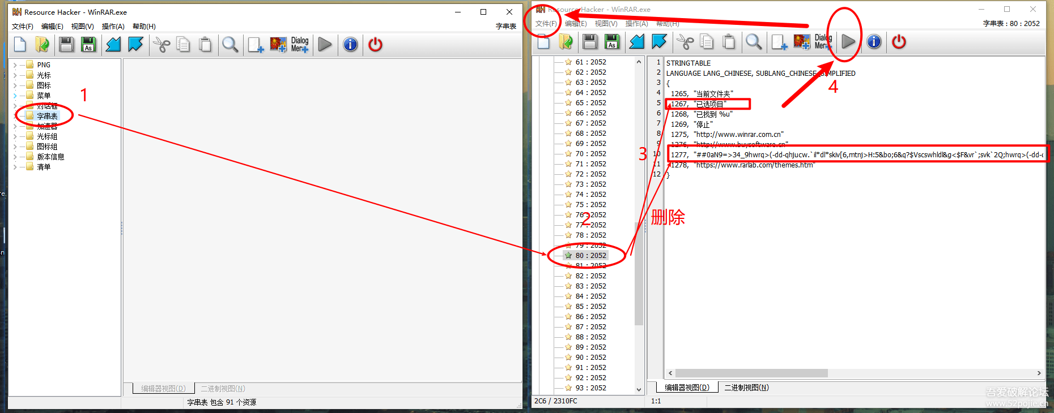The image size is (1054, 413).
Task: Click Copy icon in left window toolbar
Action: click(x=183, y=44)
